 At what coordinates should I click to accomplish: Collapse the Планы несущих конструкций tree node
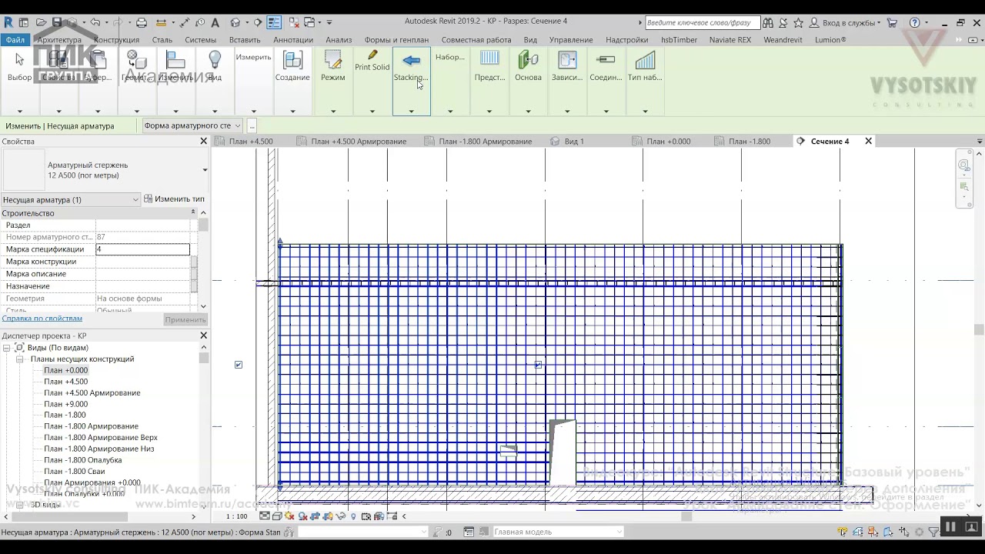tap(21, 359)
